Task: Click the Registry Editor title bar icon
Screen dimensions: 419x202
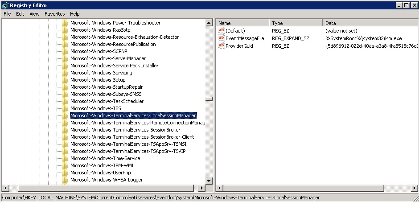Action: 5,5
